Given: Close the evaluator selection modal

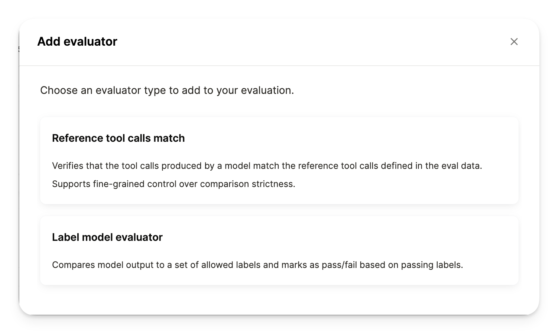Looking at the screenshot, I should point(514,42).
